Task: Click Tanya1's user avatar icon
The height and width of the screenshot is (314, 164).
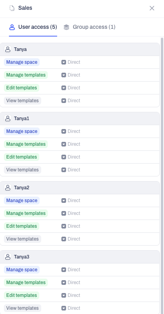Action: (8, 119)
